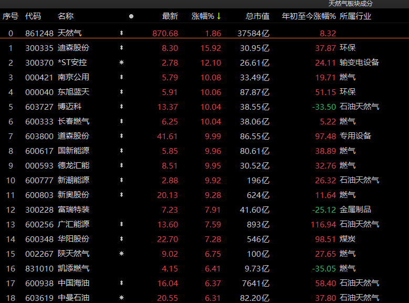Click stock code 600256
The image size is (409, 303).
coord(39,224)
